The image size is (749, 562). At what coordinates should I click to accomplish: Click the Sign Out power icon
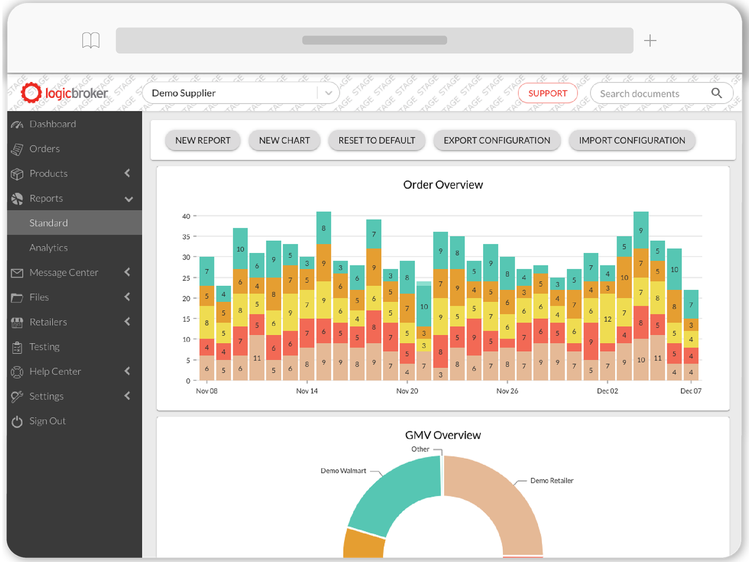click(17, 421)
